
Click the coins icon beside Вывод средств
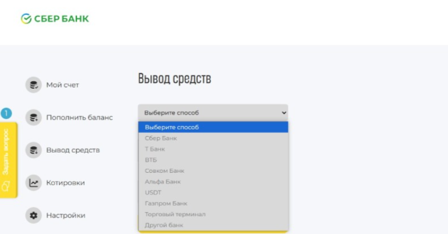(x=34, y=150)
